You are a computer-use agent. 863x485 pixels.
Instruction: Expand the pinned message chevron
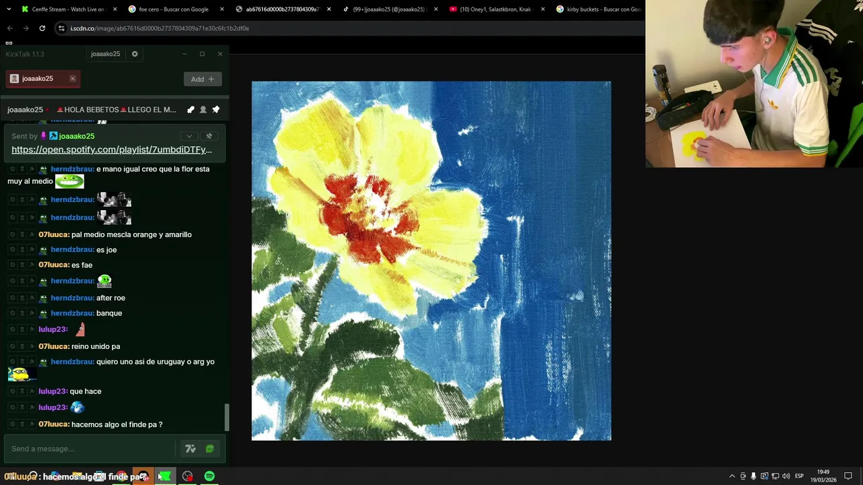189,136
